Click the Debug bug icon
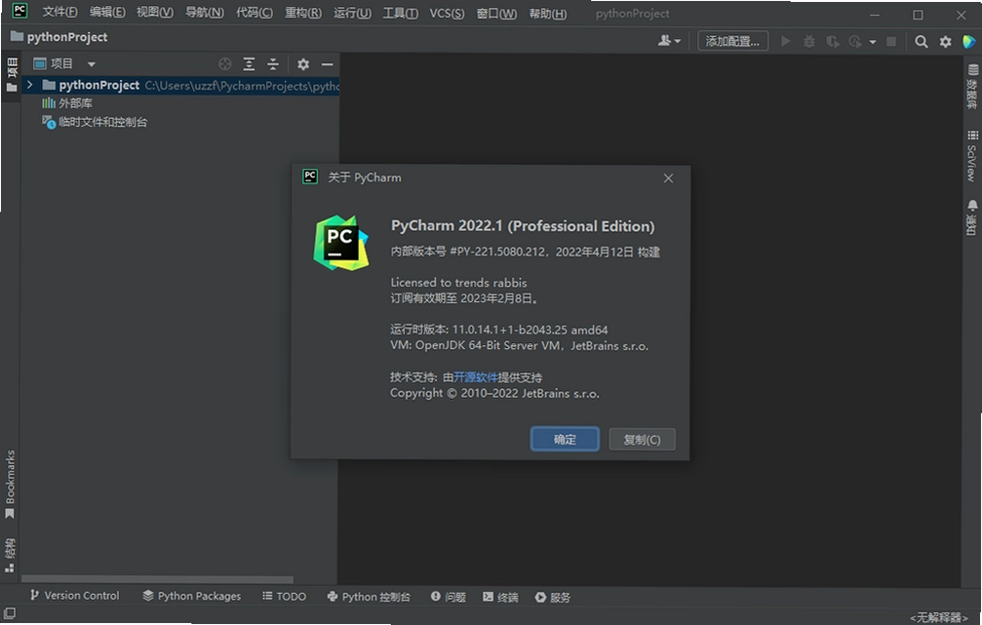 click(x=809, y=41)
